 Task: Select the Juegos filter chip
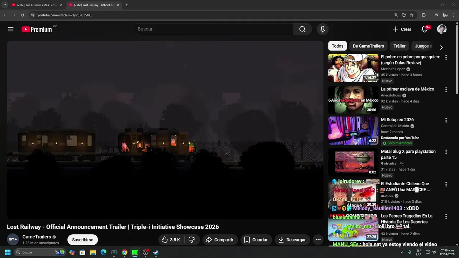click(x=423, y=46)
